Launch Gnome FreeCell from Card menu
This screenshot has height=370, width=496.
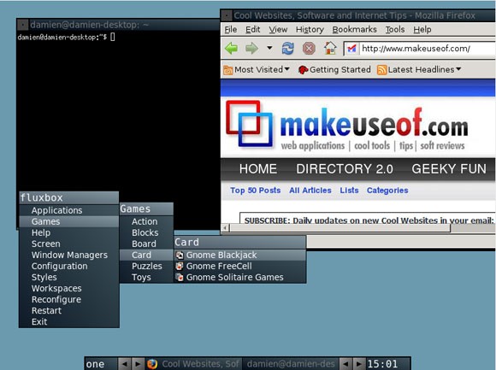[x=240, y=266]
